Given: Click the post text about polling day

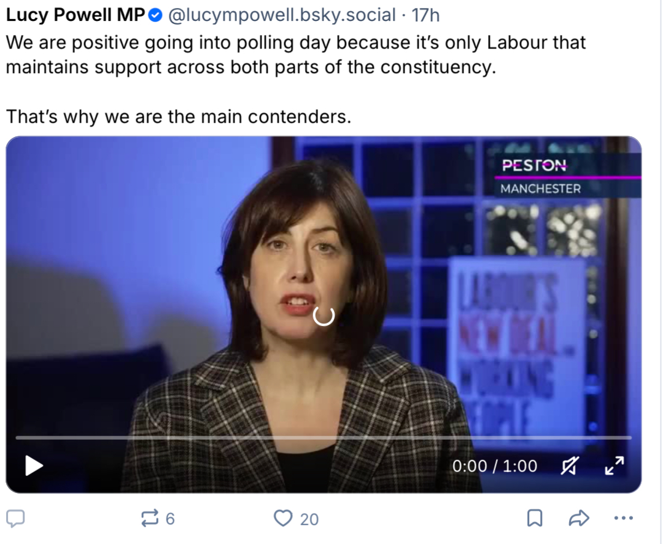Looking at the screenshot, I should point(295,54).
